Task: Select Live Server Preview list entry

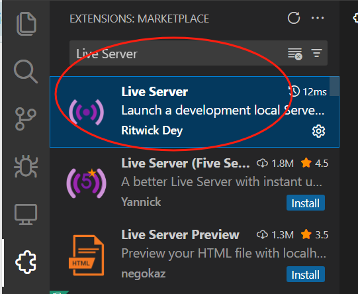Action: pos(195,254)
